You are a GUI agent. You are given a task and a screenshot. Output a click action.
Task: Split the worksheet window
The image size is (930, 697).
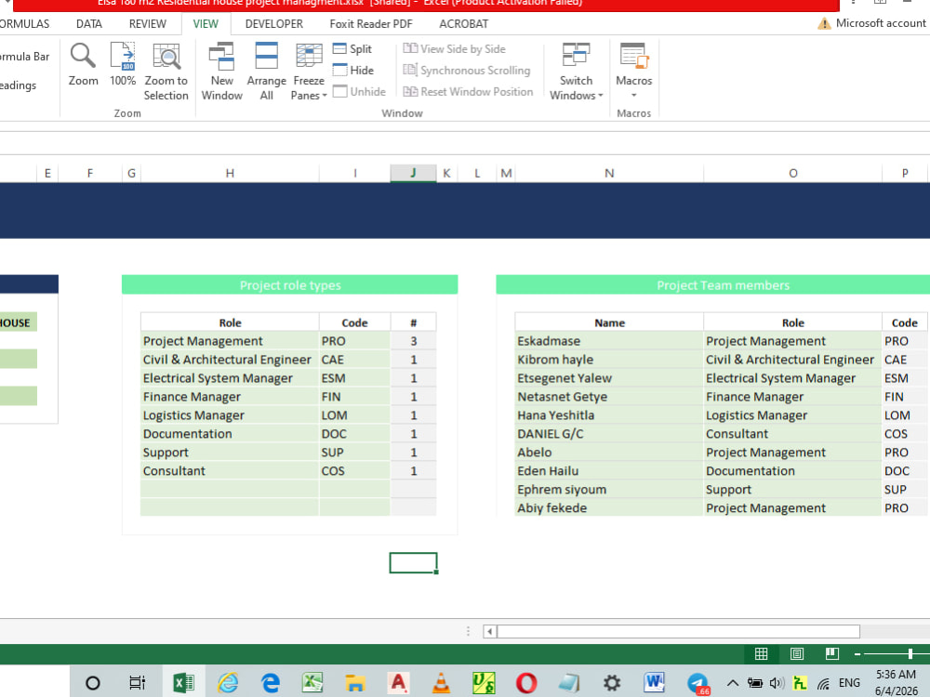[x=352, y=48]
